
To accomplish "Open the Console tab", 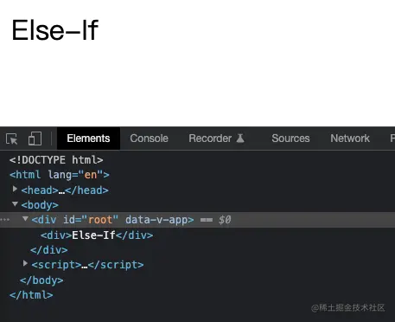I will point(149,138).
